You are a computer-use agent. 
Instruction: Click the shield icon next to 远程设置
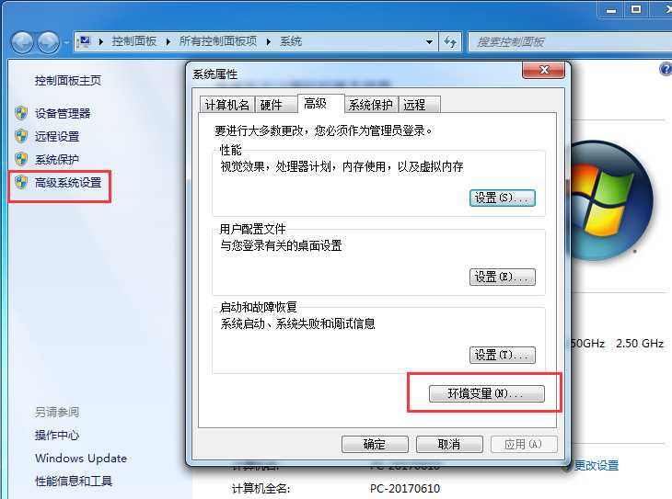tap(21, 136)
